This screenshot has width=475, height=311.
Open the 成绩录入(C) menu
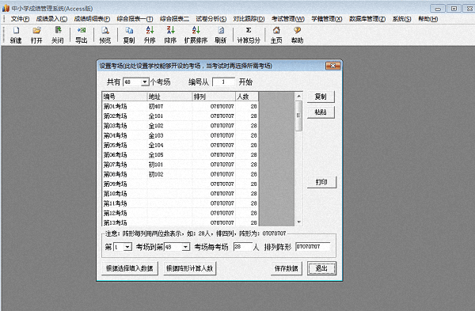[51, 19]
